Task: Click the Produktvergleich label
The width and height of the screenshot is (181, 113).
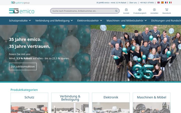Action: (x=140, y=13)
